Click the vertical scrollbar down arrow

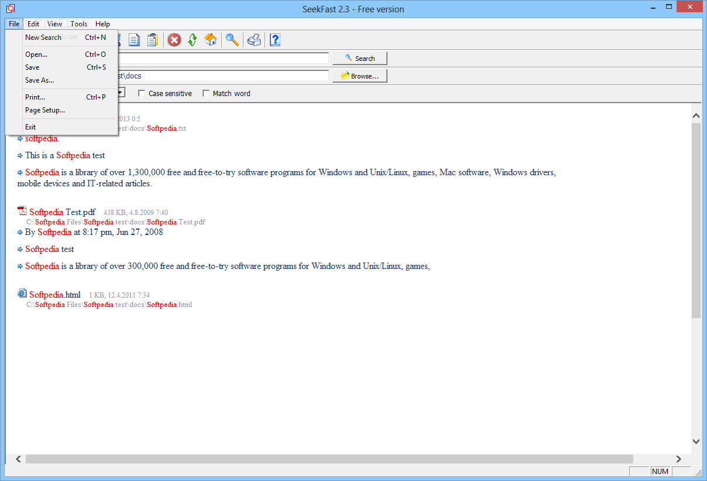click(x=696, y=441)
